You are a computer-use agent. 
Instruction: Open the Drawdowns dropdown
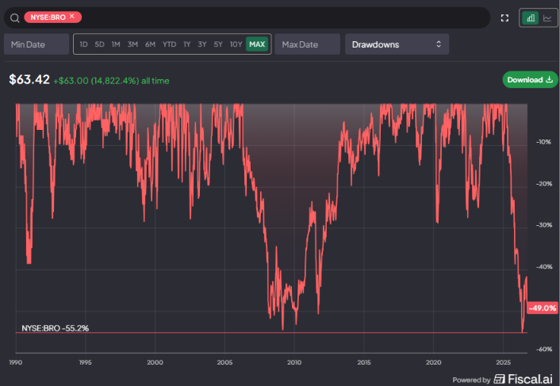pos(397,44)
